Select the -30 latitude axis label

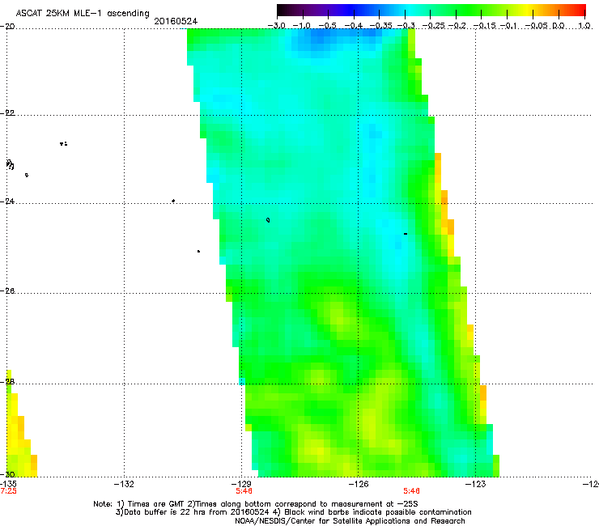[x=7, y=475]
